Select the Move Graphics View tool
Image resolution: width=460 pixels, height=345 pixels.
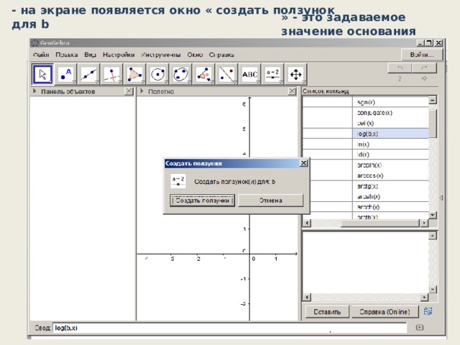click(295, 74)
